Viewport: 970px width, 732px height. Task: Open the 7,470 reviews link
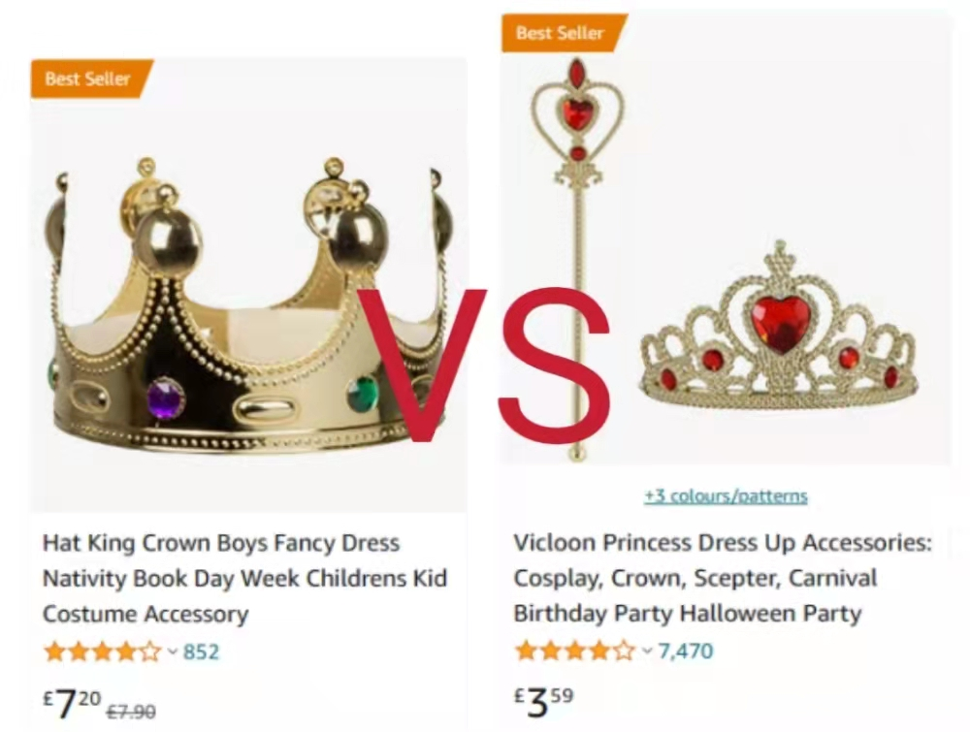pyautogui.click(x=685, y=651)
